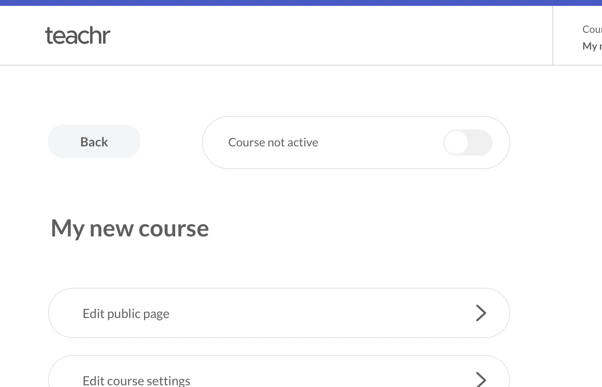Click the white knob of the course toggle
Viewport: 602px width, 387px height.
(x=456, y=143)
